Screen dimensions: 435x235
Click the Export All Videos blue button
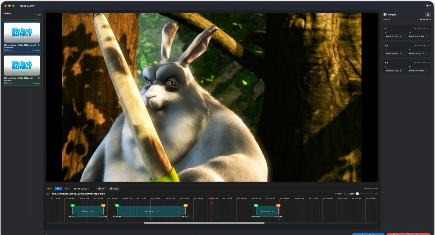point(368,234)
